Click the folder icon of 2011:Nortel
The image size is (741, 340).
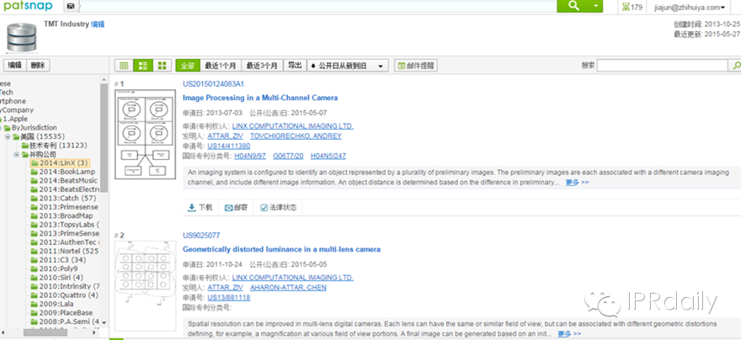[x=34, y=252]
